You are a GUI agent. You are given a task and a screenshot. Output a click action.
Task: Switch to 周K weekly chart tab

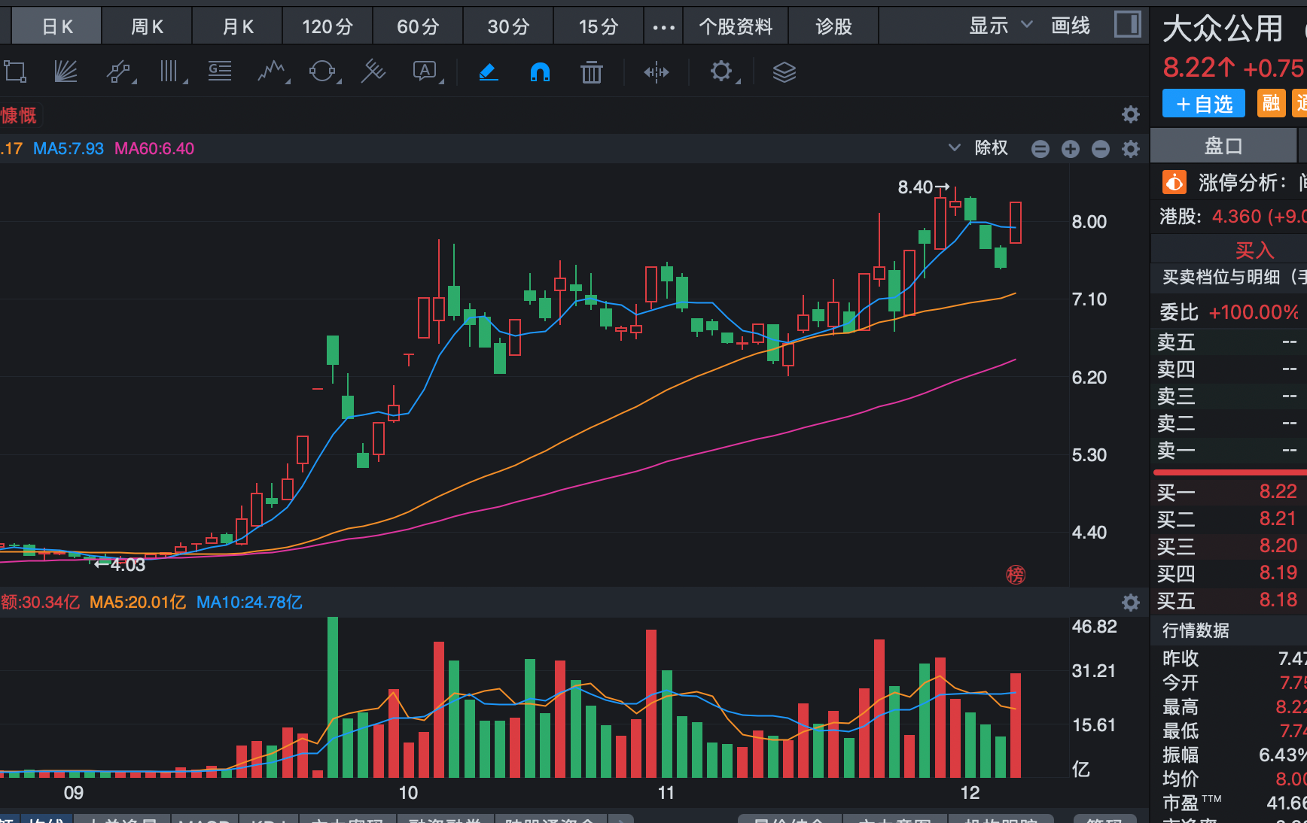point(147,27)
